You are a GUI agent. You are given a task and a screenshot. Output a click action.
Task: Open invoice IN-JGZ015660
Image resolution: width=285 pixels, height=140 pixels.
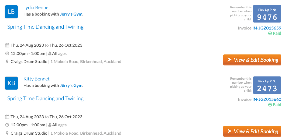(267, 99)
